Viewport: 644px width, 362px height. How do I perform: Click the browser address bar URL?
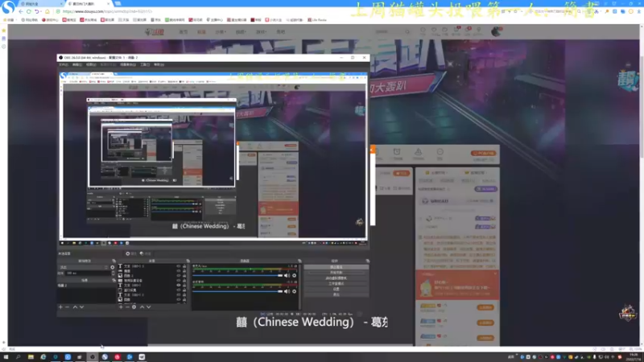pos(108,11)
